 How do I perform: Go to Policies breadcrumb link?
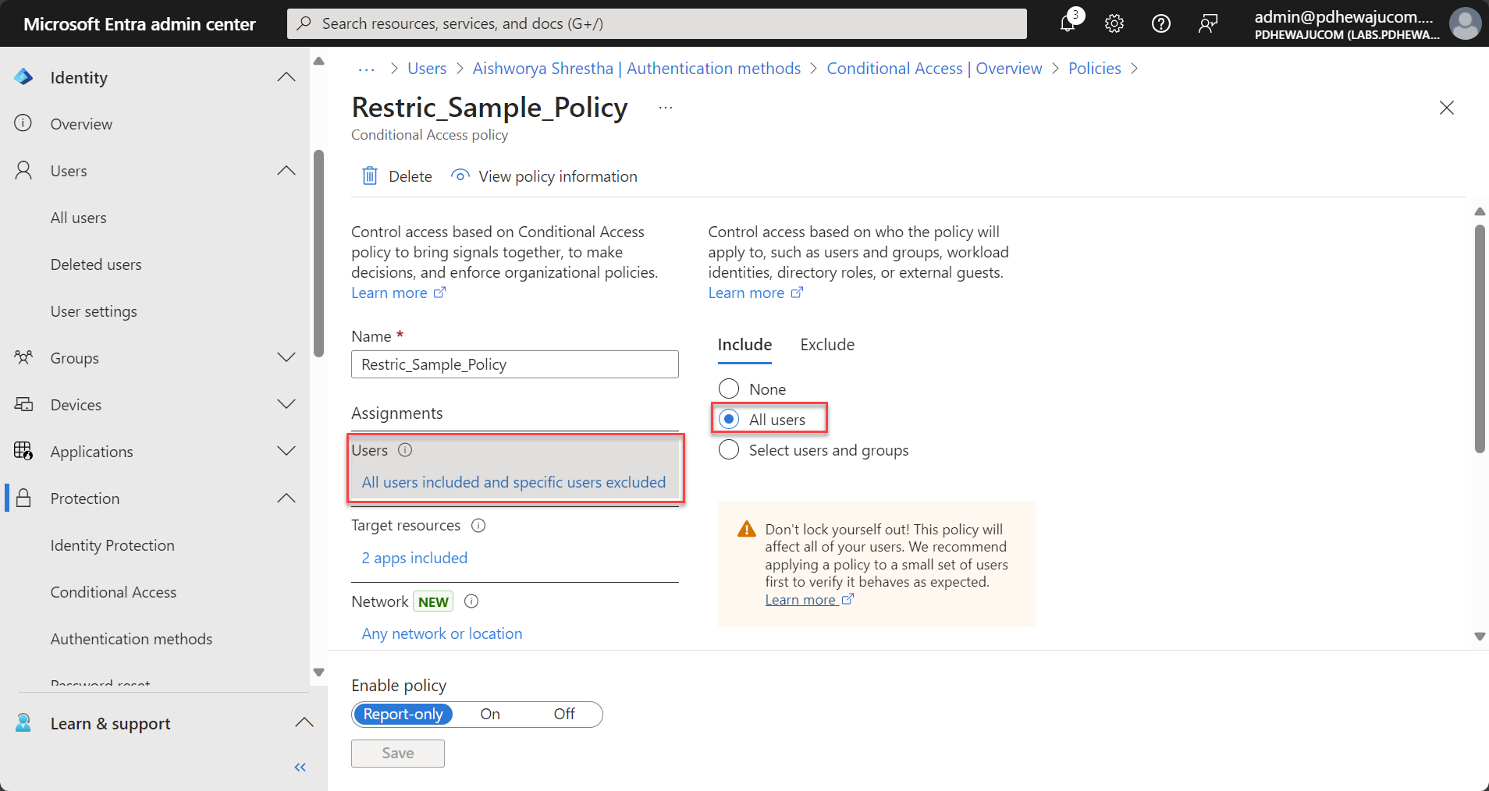point(1094,69)
